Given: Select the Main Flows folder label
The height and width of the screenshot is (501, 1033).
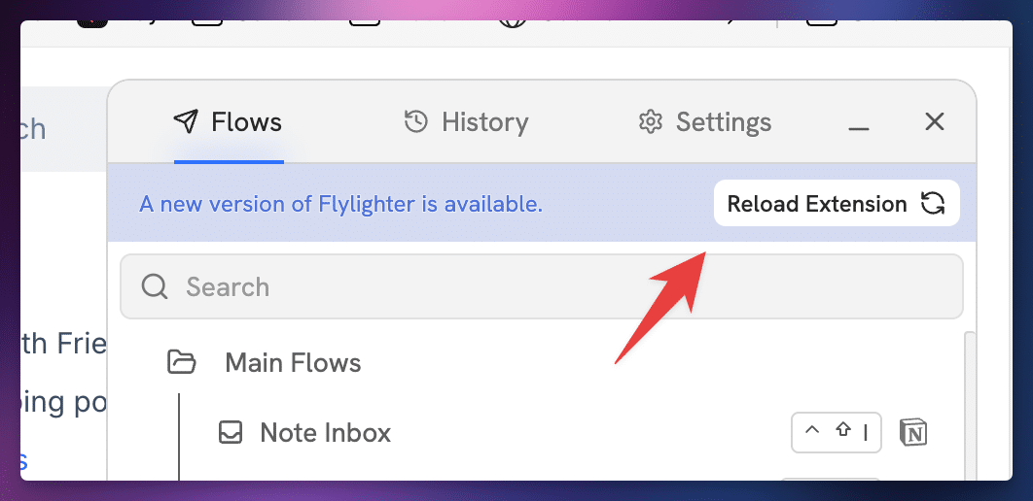Looking at the screenshot, I should tap(293, 363).
